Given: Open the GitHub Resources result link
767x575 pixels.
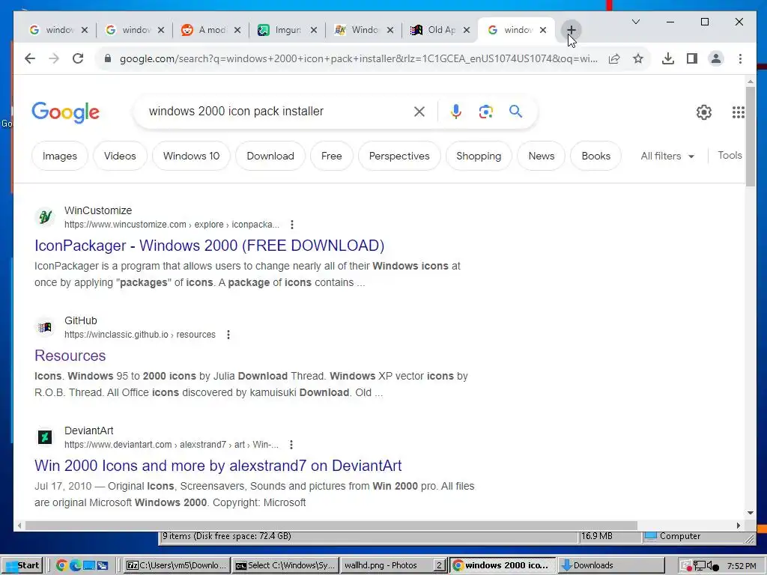Looking at the screenshot, I should pyautogui.click(x=70, y=356).
